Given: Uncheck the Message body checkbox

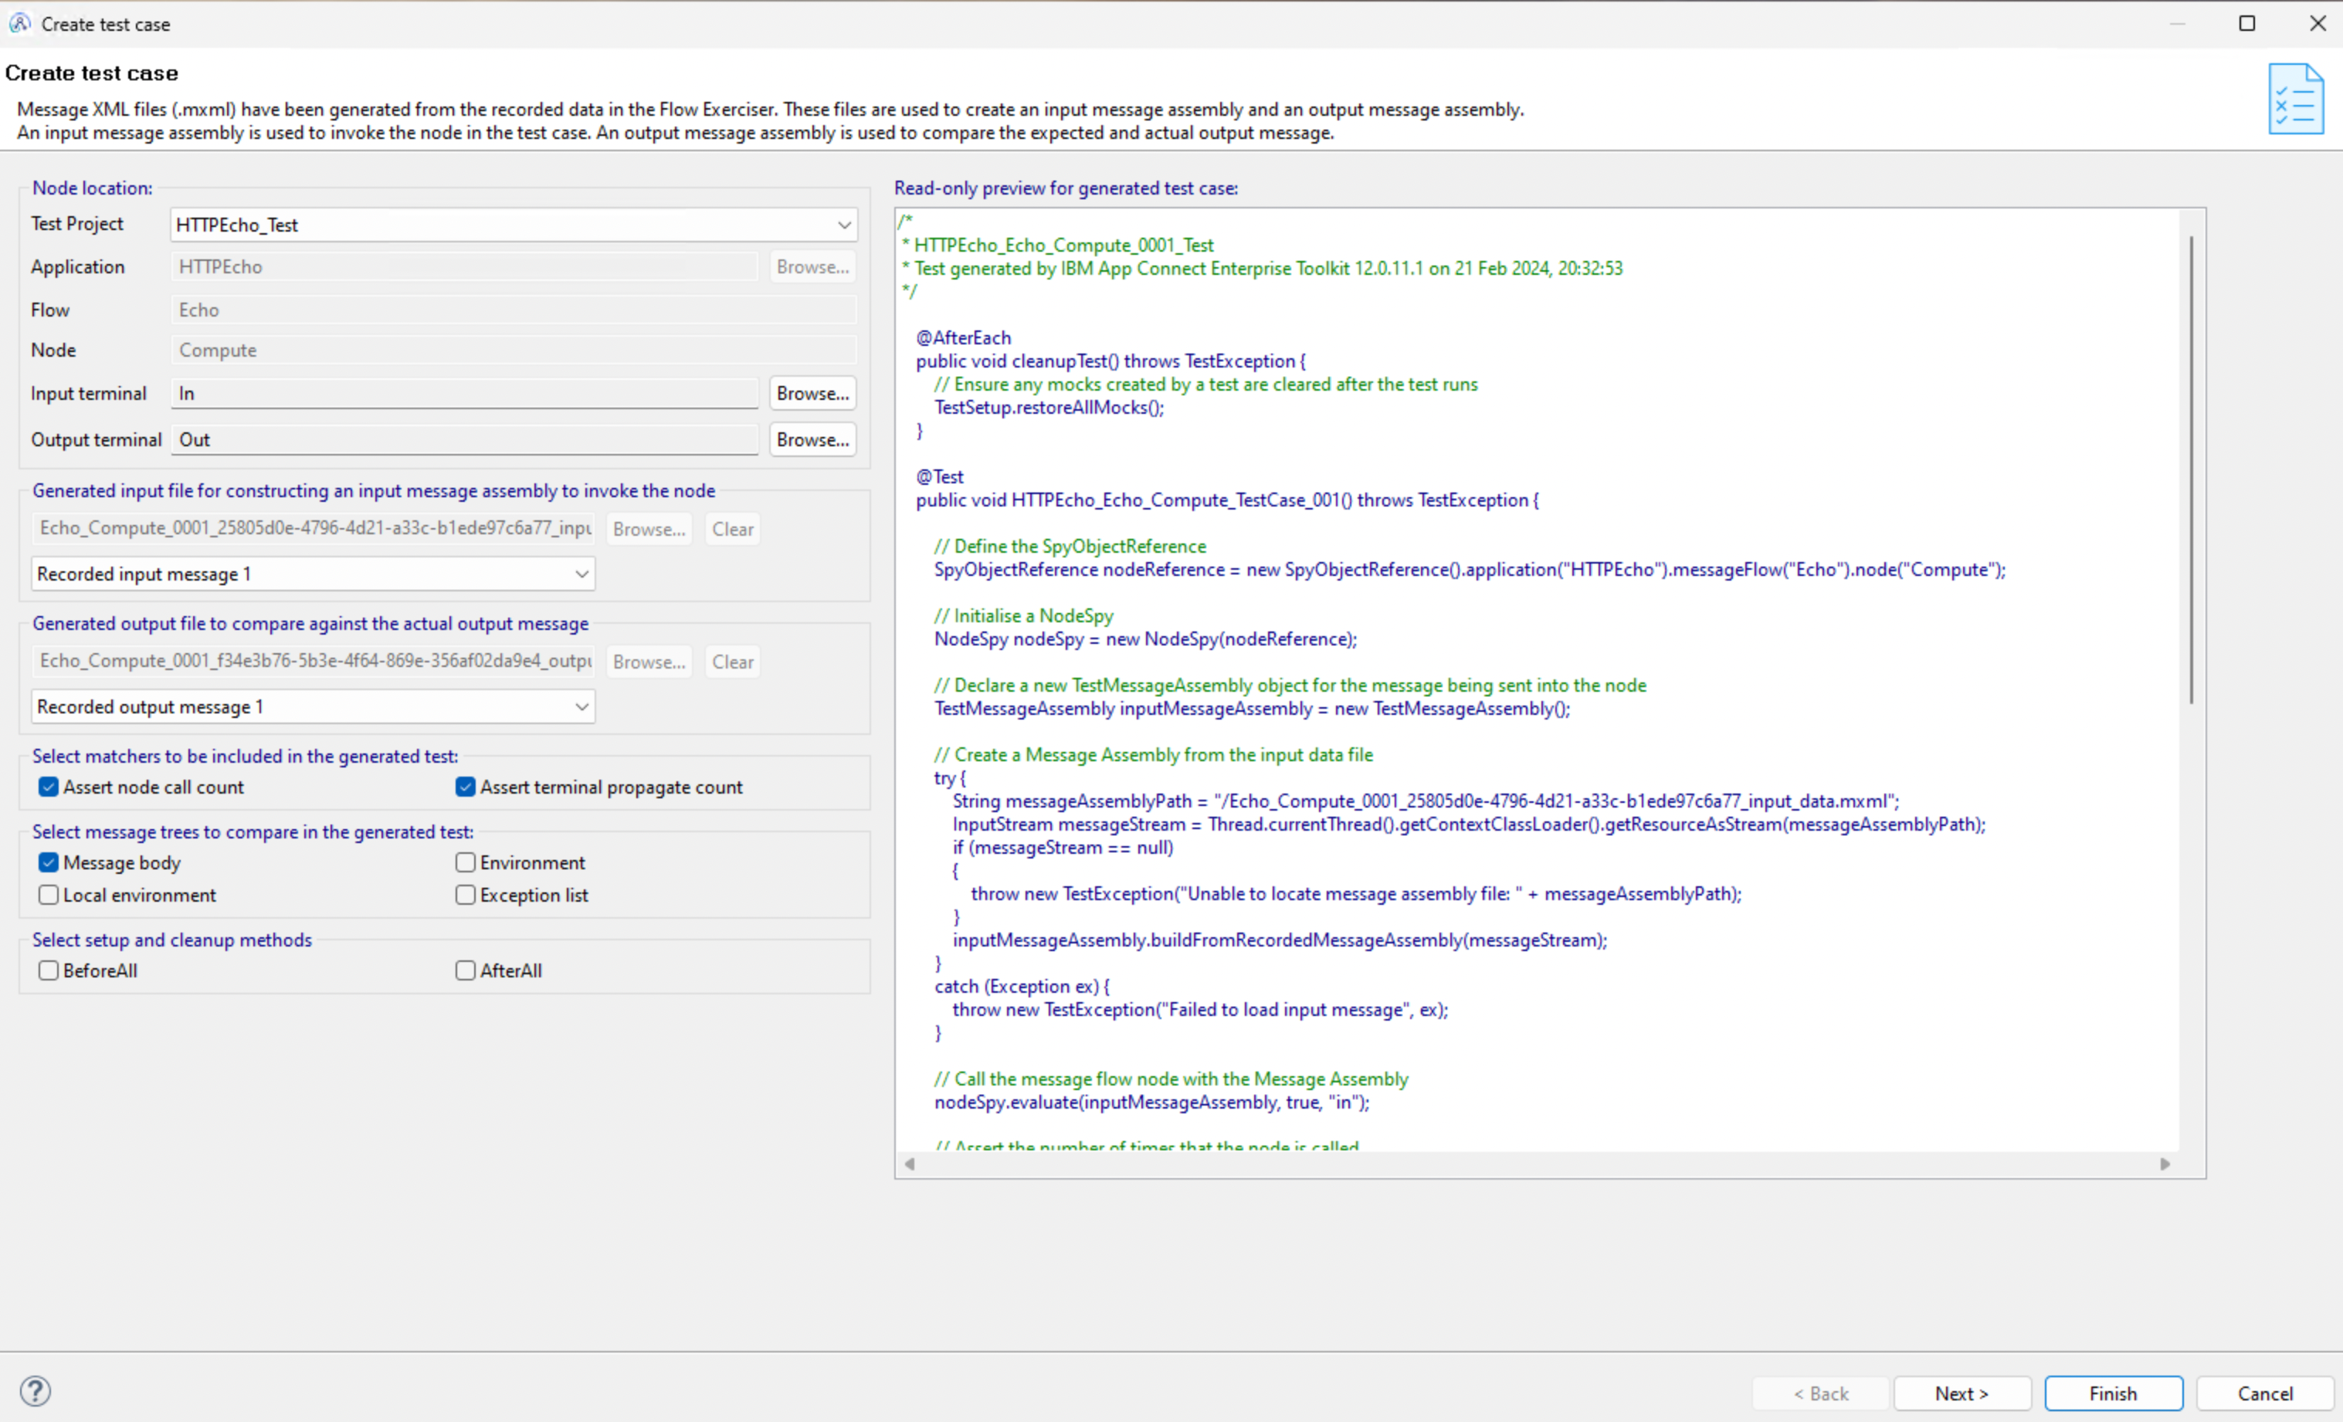Looking at the screenshot, I should 49,862.
